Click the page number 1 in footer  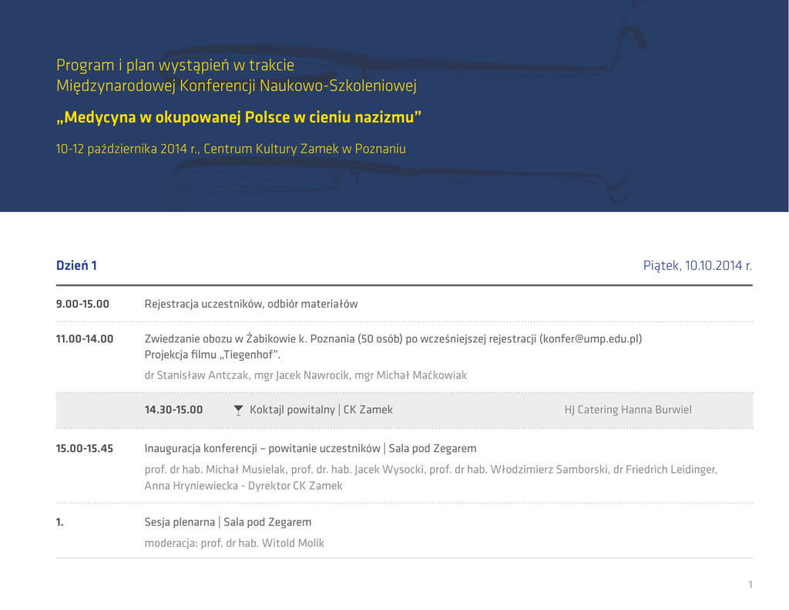[x=750, y=585]
